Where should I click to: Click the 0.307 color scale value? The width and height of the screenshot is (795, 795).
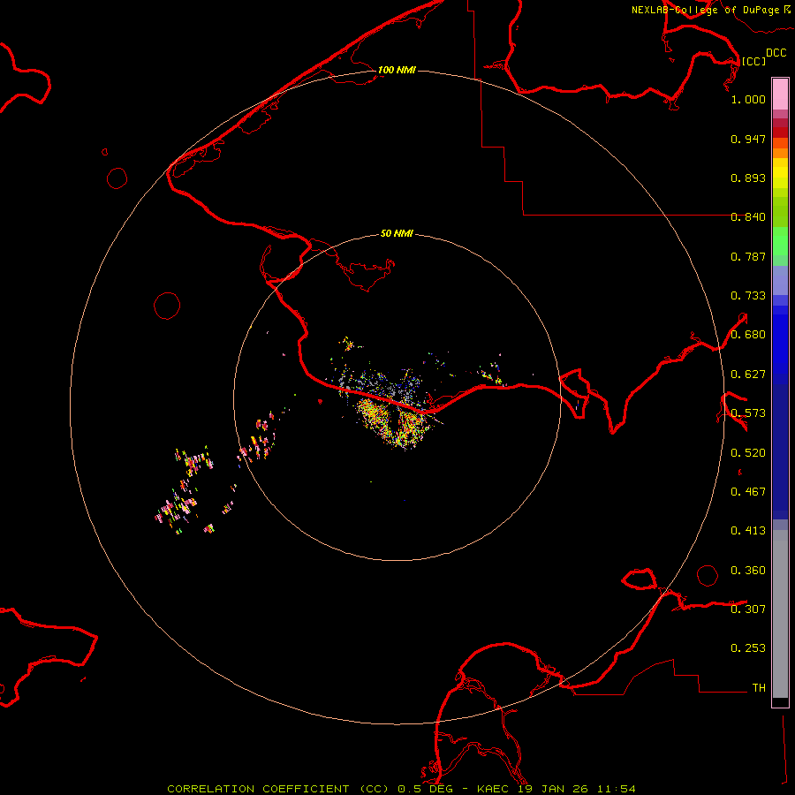point(748,609)
